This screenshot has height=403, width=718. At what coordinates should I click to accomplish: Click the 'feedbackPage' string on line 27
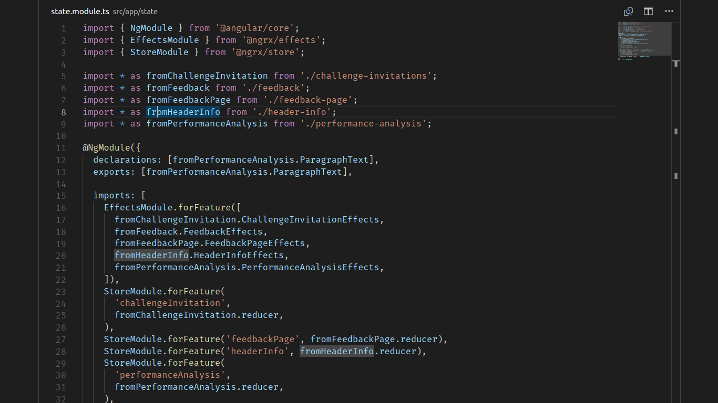pyautogui.click(x=263, y=339)
